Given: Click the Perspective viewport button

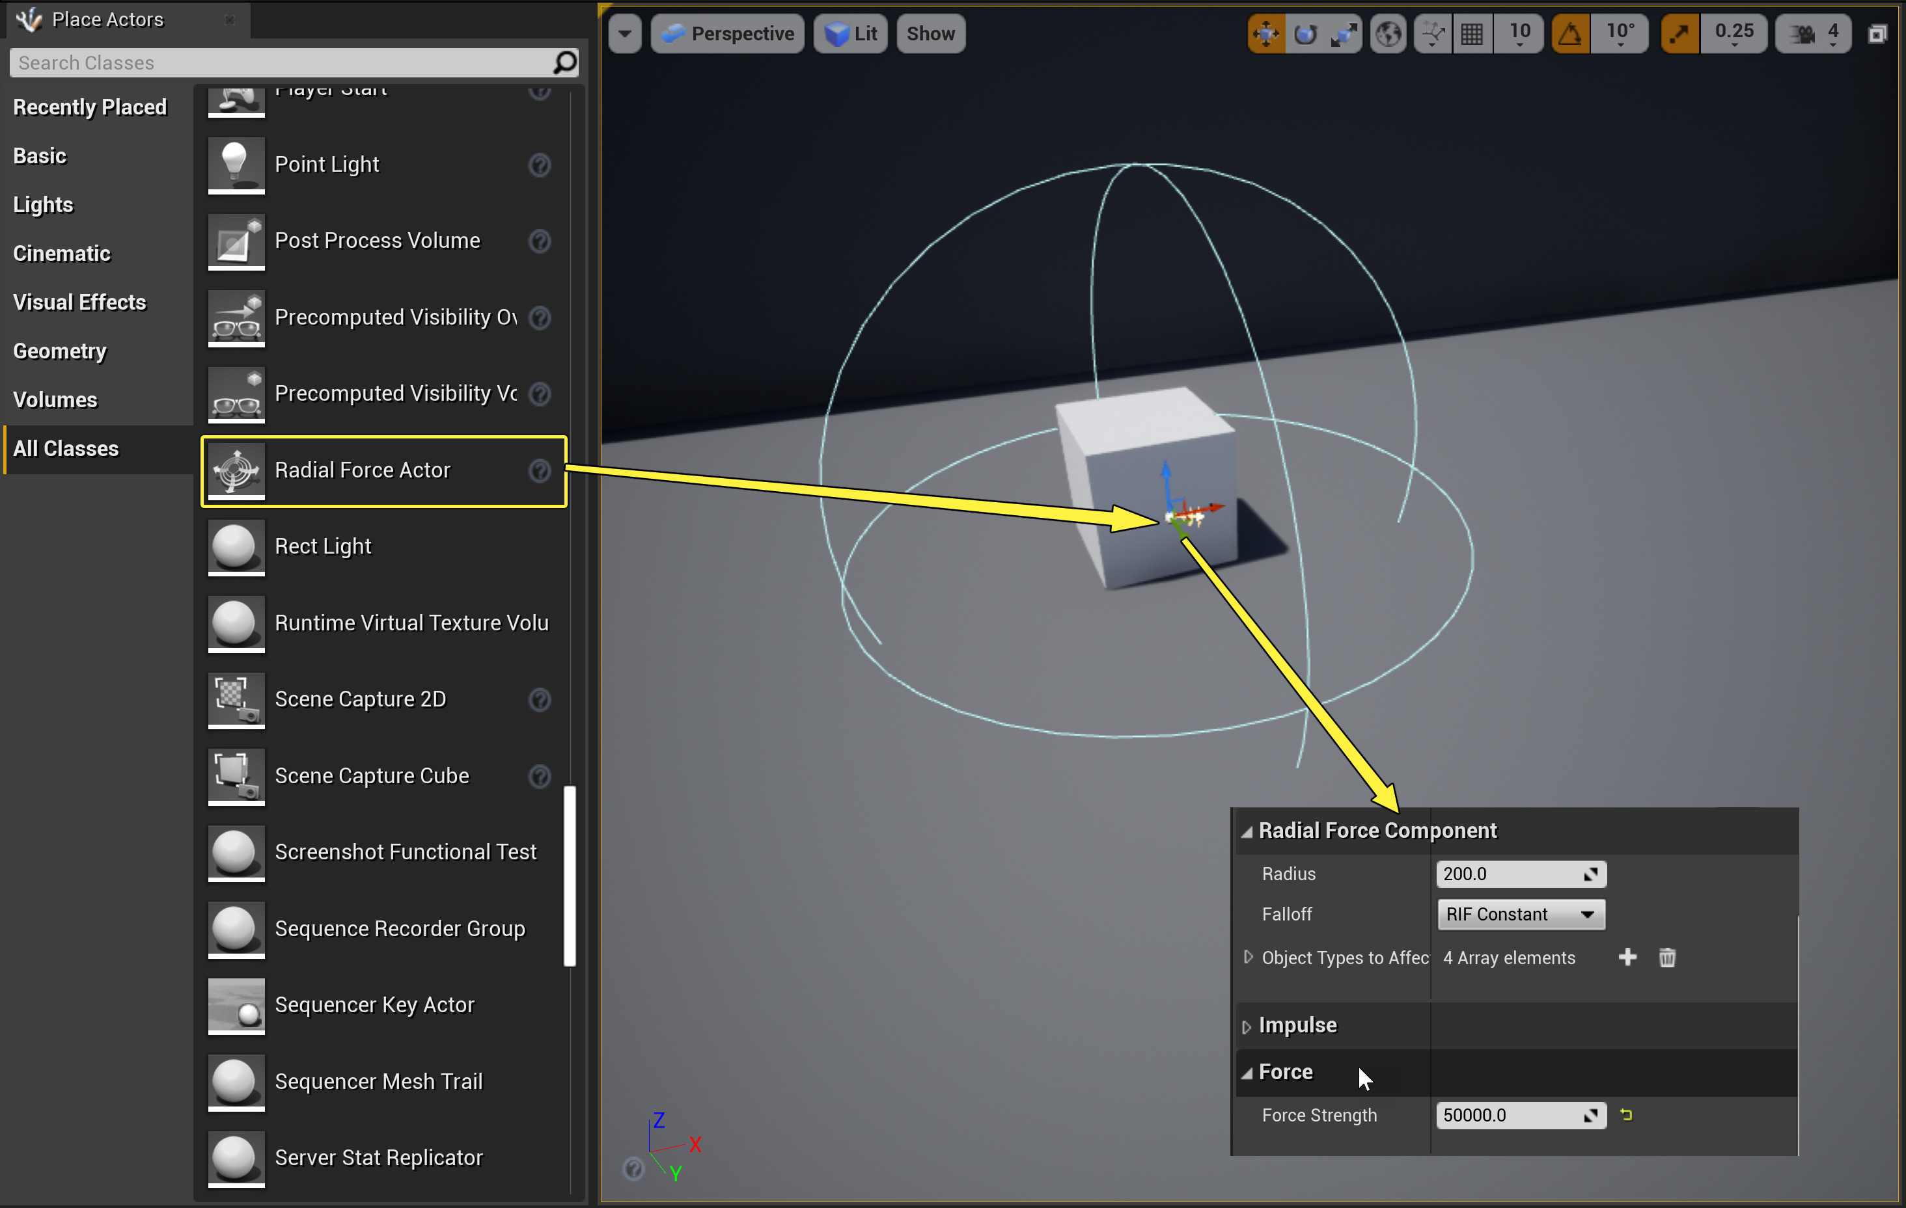Looking at the screenshot, I should click(x=727, y=34).
